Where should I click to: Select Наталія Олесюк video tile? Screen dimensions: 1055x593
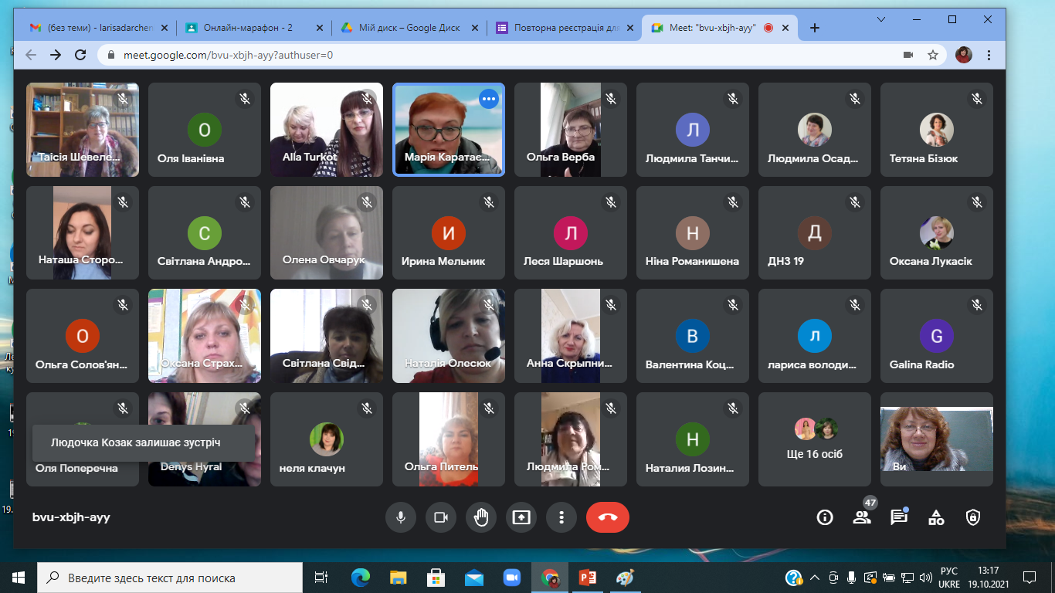point(449,336)
